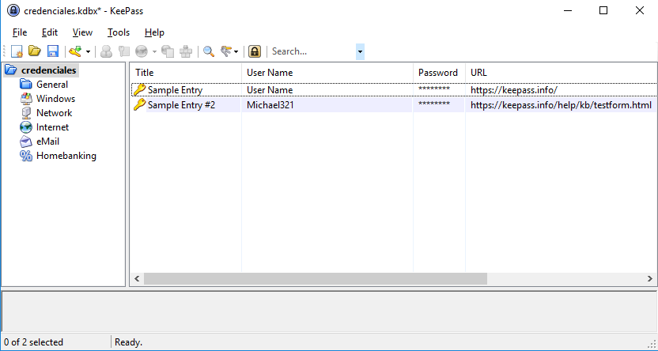Expand the Add Entry dropdown arrow
This screenshot has height=351, width=658.
tap(88, 51)
